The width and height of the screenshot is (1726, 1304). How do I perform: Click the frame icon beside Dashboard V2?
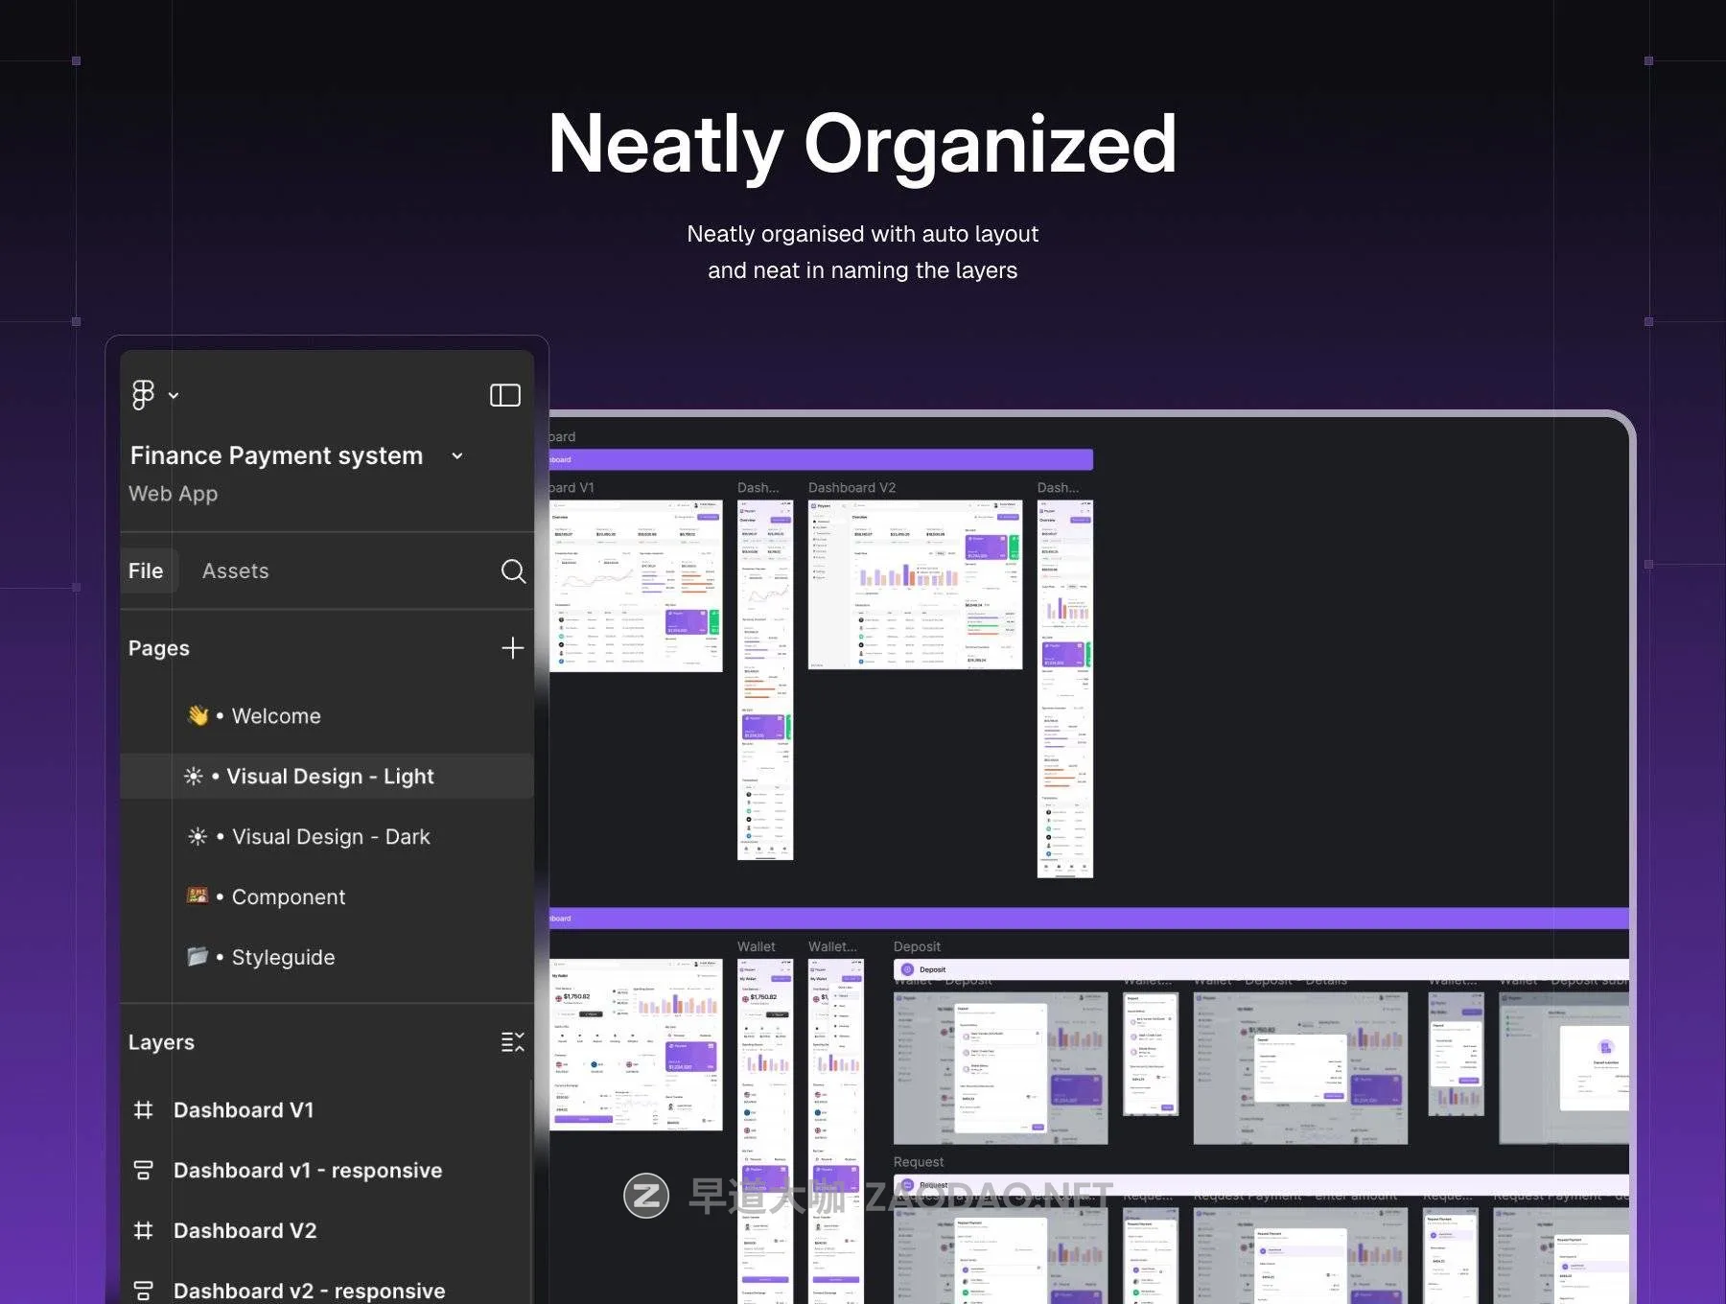click(144, 1231)
